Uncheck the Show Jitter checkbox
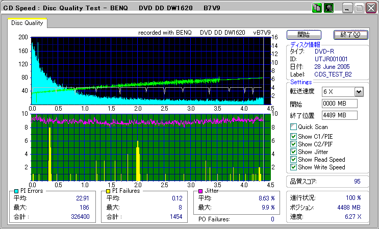379x229 pixels. (293, 152)
